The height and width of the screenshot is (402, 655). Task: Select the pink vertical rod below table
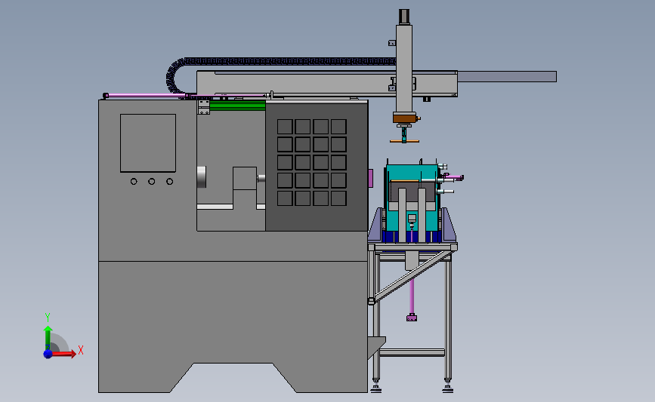click(x=412, y=297)
